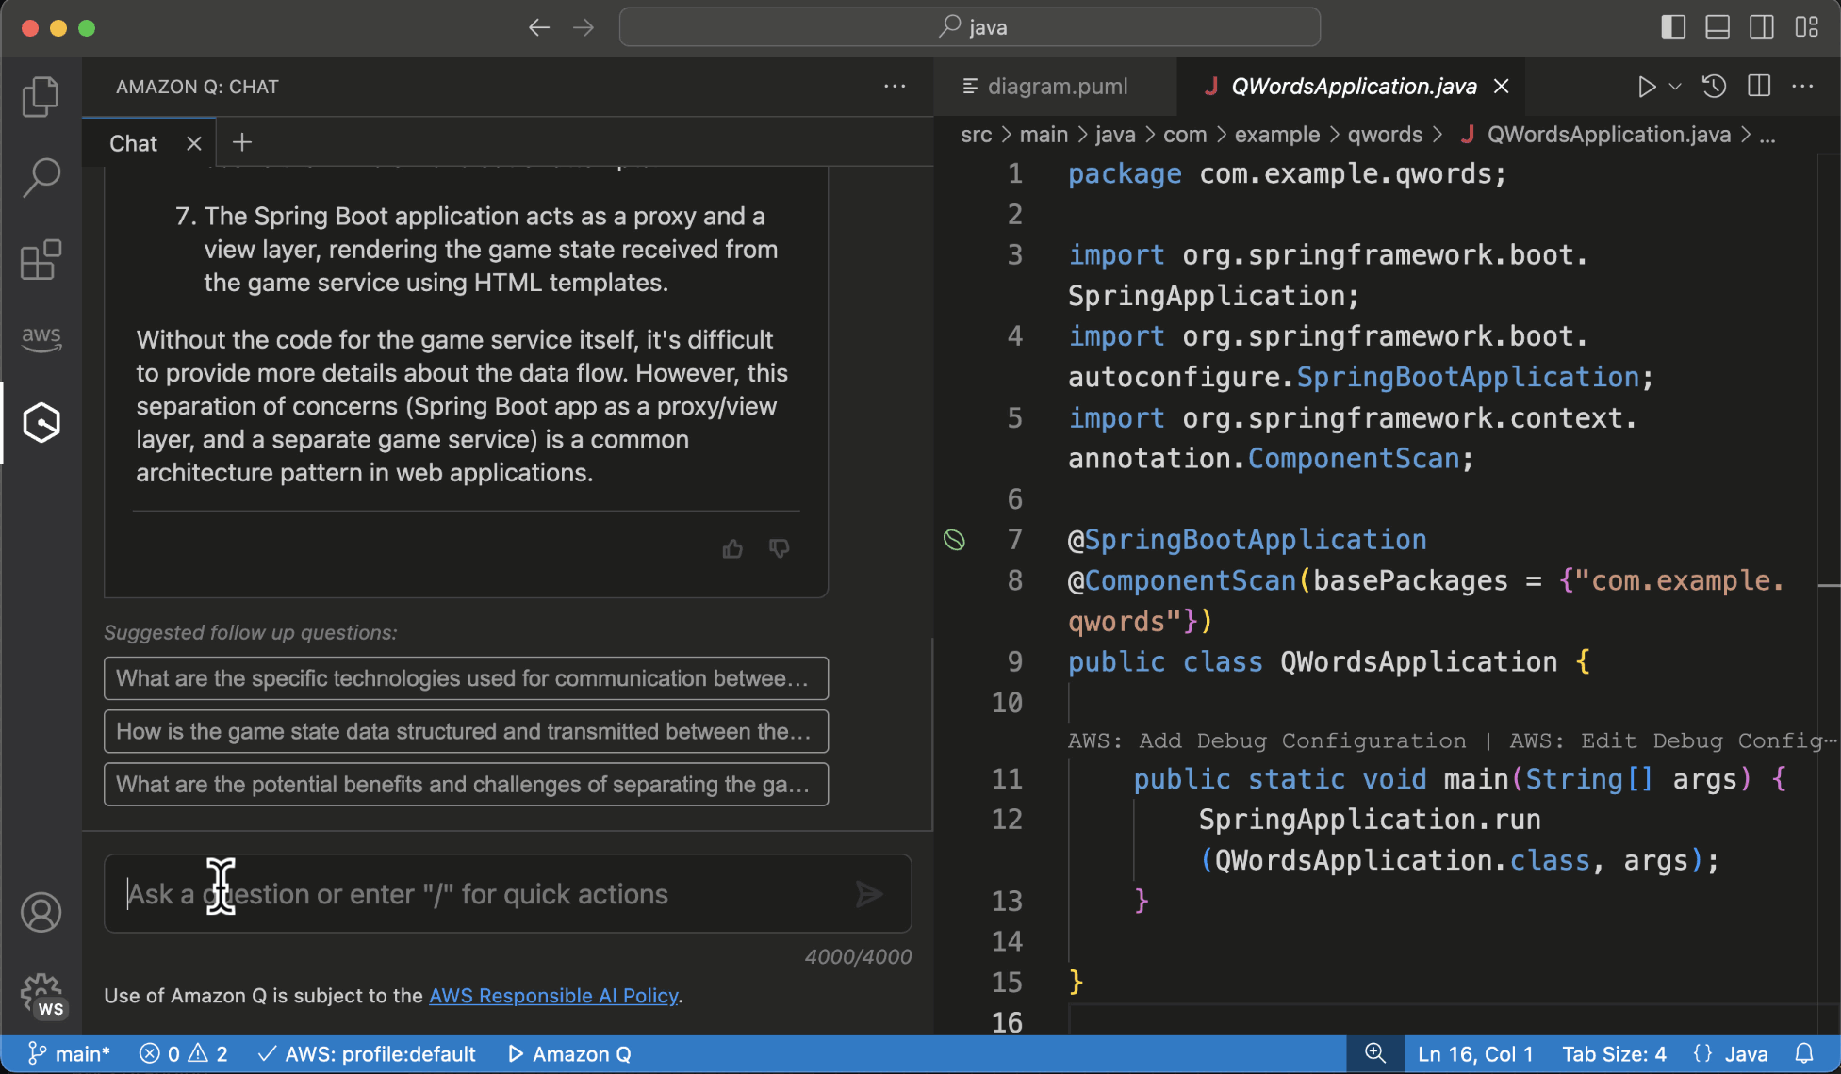Expand the qwords breadcrumb in the editor
Image resolution: width=1841 pixels, height=1074 pixels.
pos(1385,134)
